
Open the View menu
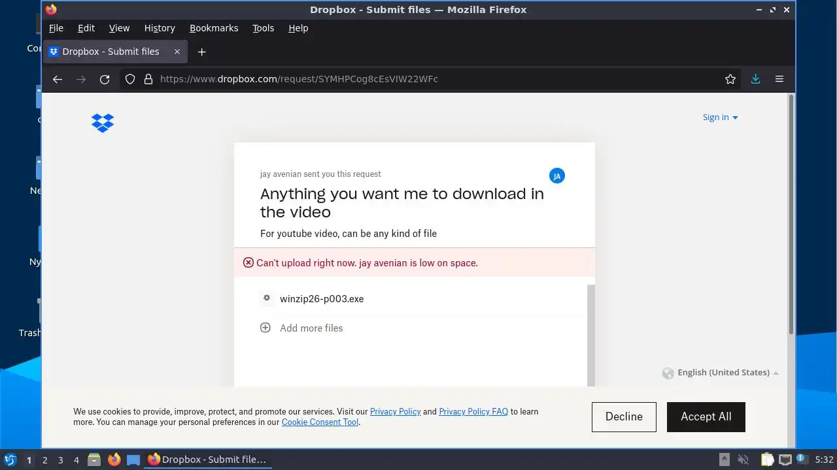[x=119, y=28]
